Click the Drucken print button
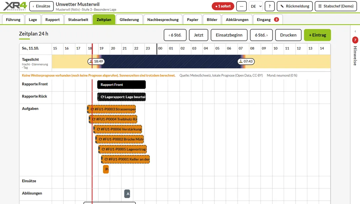 click(x=288, y=35)
